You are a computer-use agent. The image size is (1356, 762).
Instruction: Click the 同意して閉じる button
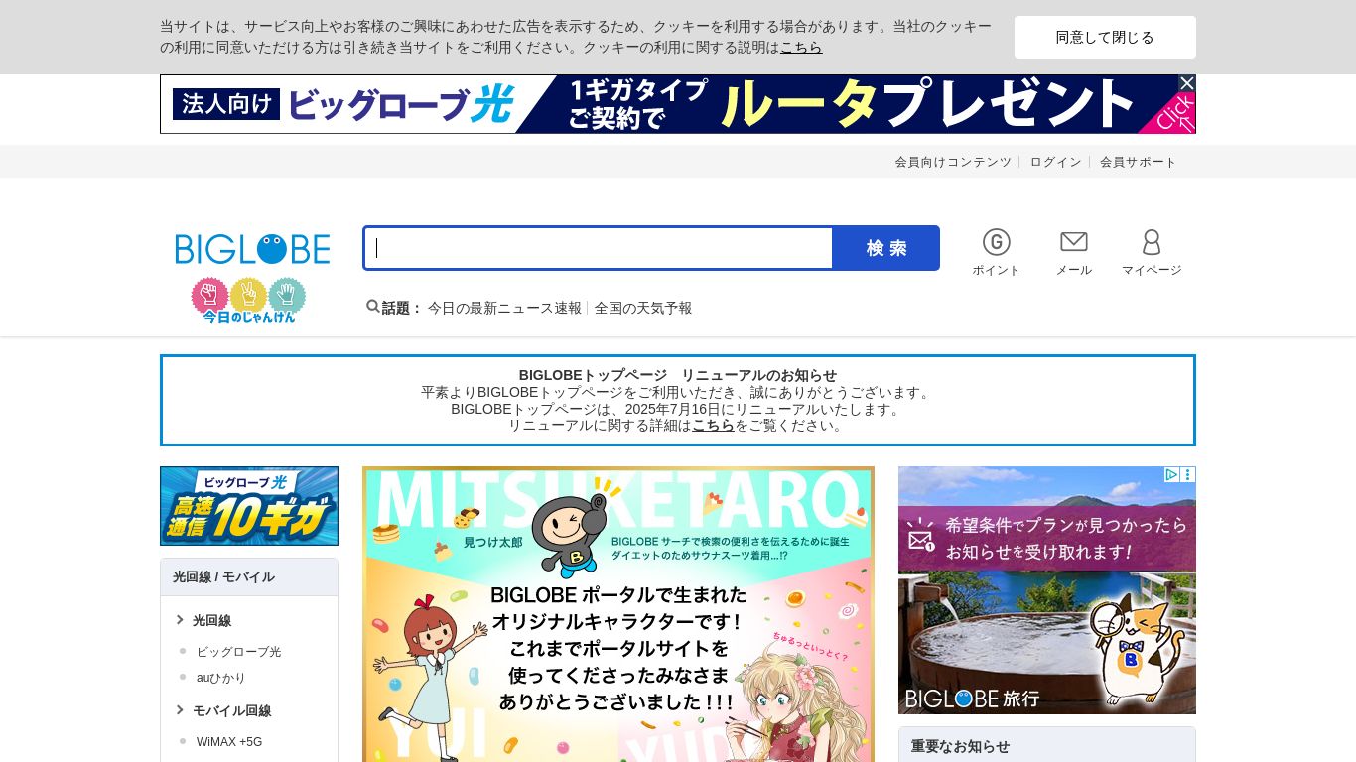(1105, 37)
